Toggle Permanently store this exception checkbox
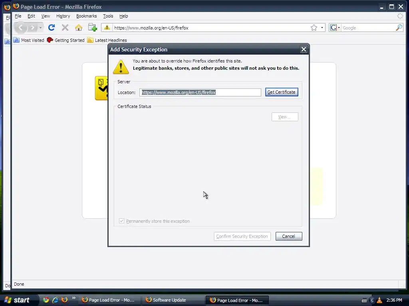The width and height of the screenshot is (409, 306). pyautogui.click(x=121, y=221)
